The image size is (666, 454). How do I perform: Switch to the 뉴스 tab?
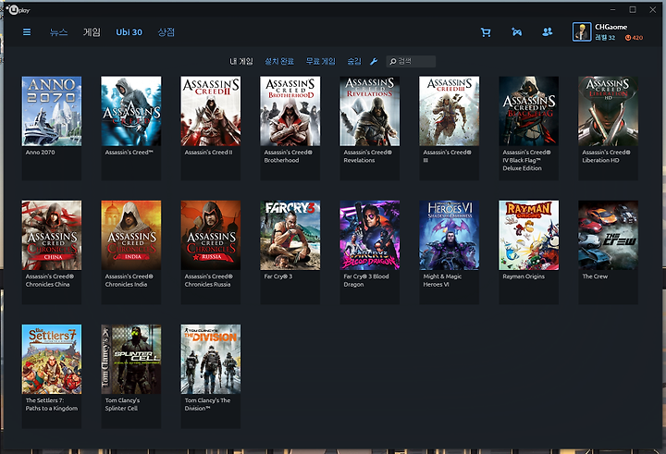[58, 32]
